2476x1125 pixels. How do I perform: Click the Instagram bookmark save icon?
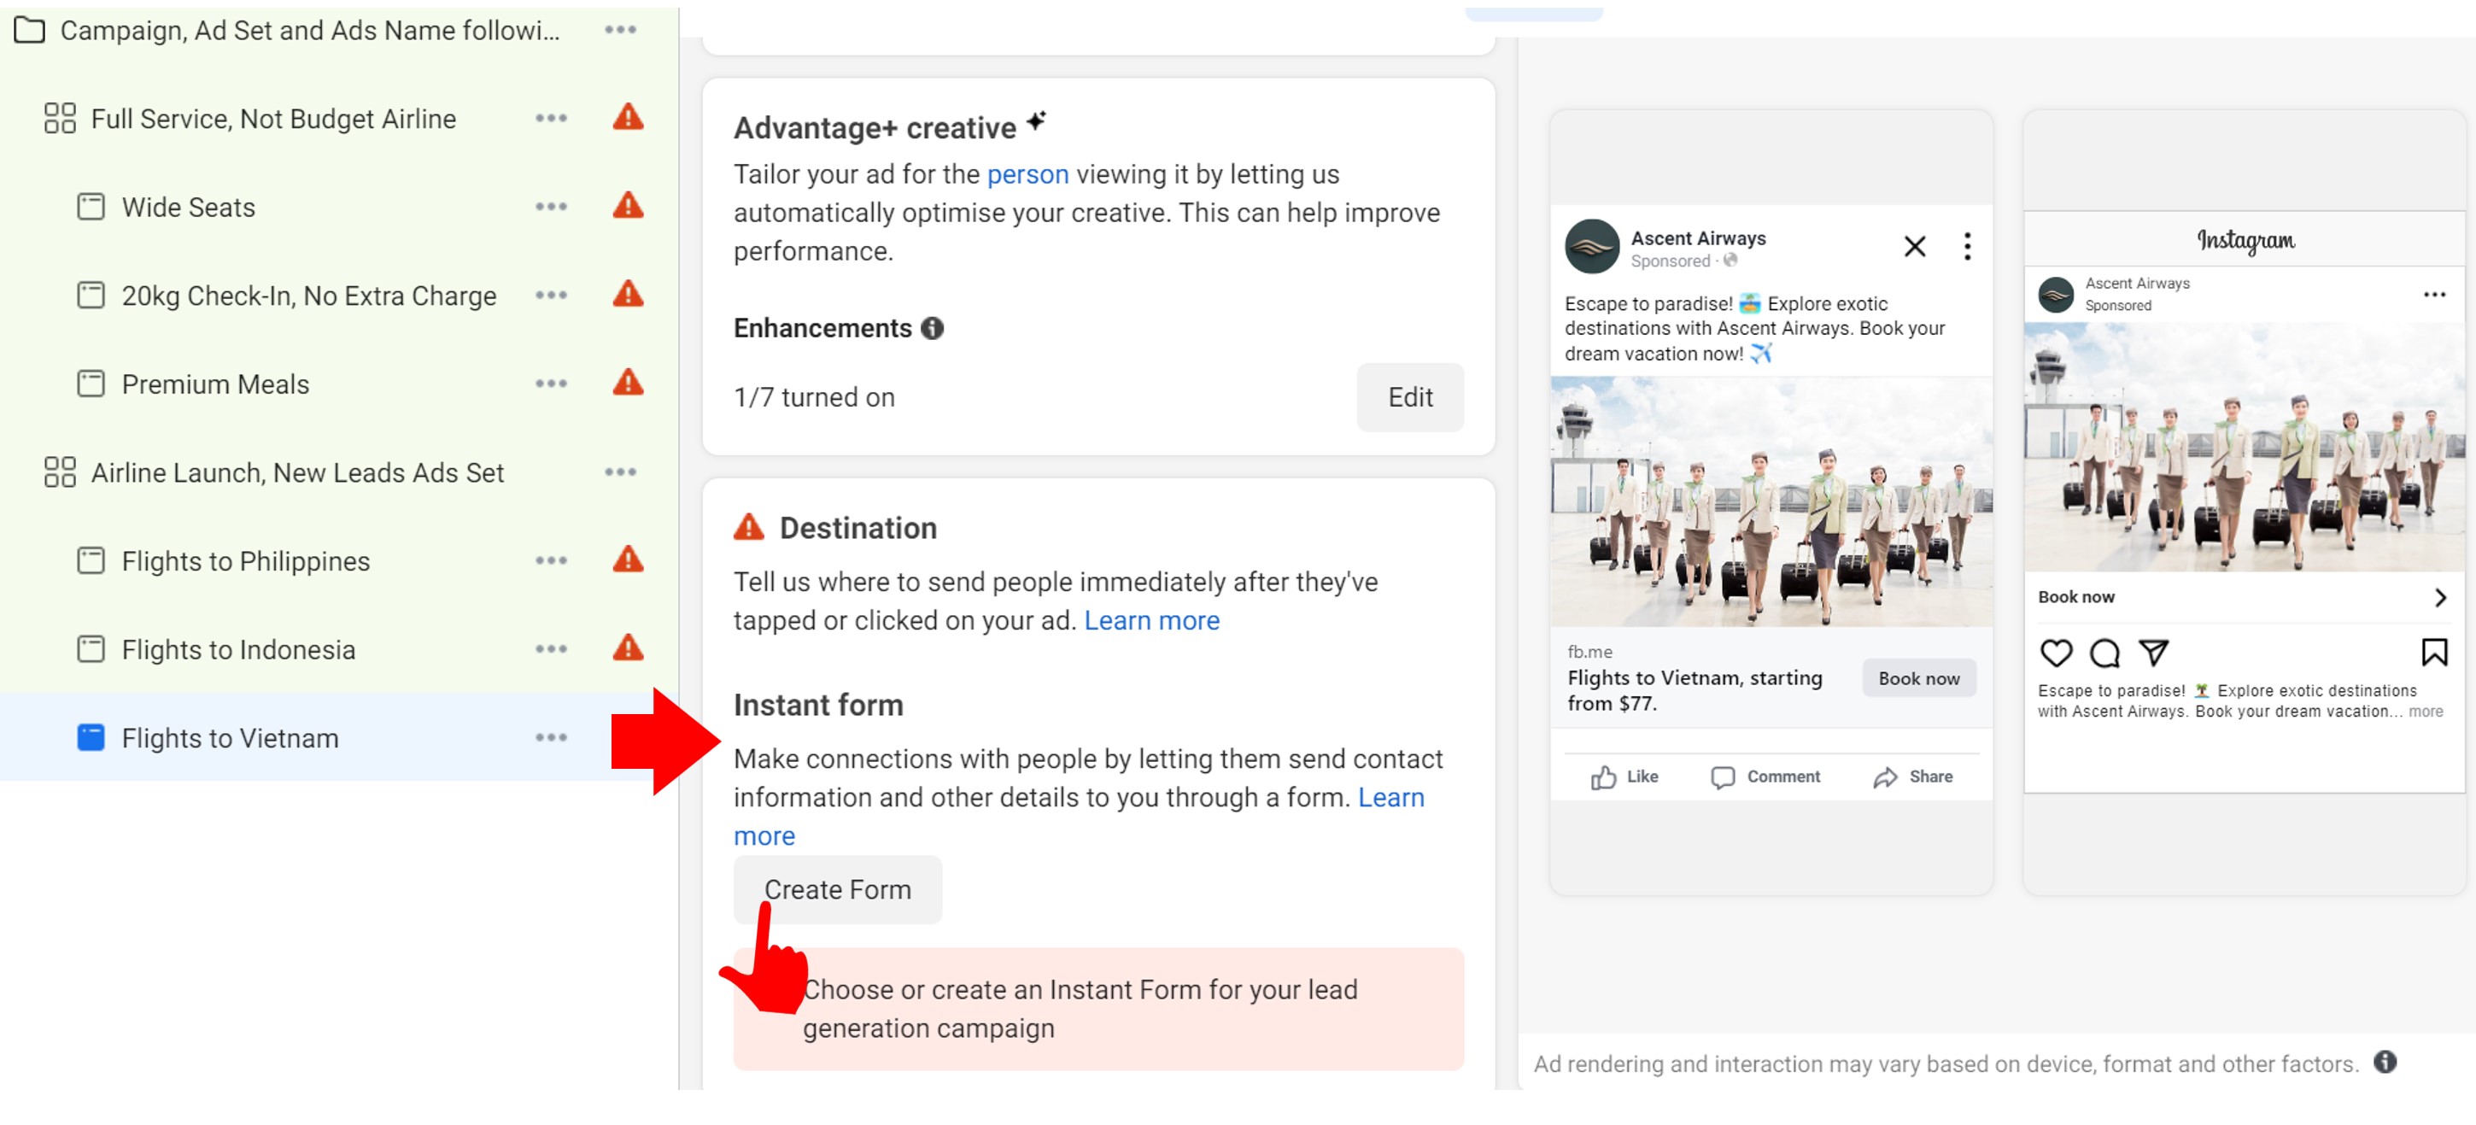click(x=2432, y=653)
